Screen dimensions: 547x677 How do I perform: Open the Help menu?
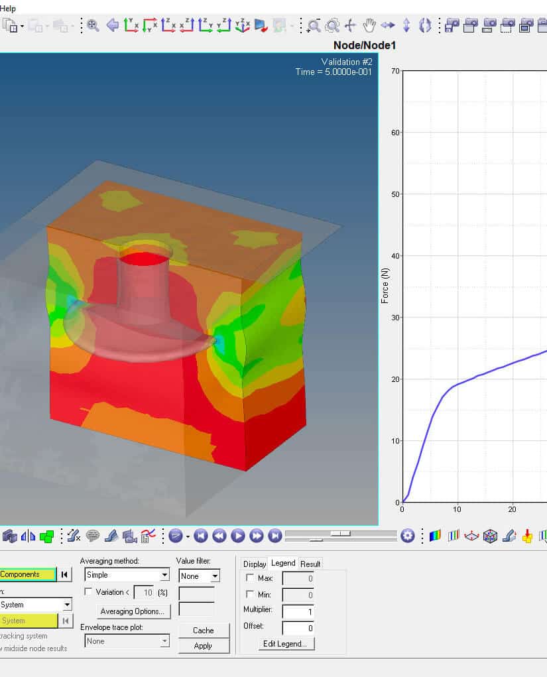coord(7,8)
